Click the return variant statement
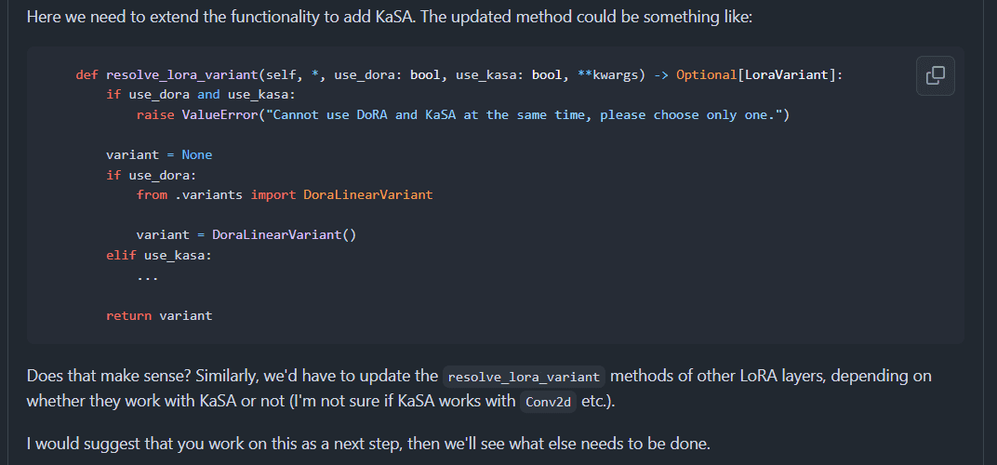The width and height of the screenshot is (997, 465). pos(159,315)
